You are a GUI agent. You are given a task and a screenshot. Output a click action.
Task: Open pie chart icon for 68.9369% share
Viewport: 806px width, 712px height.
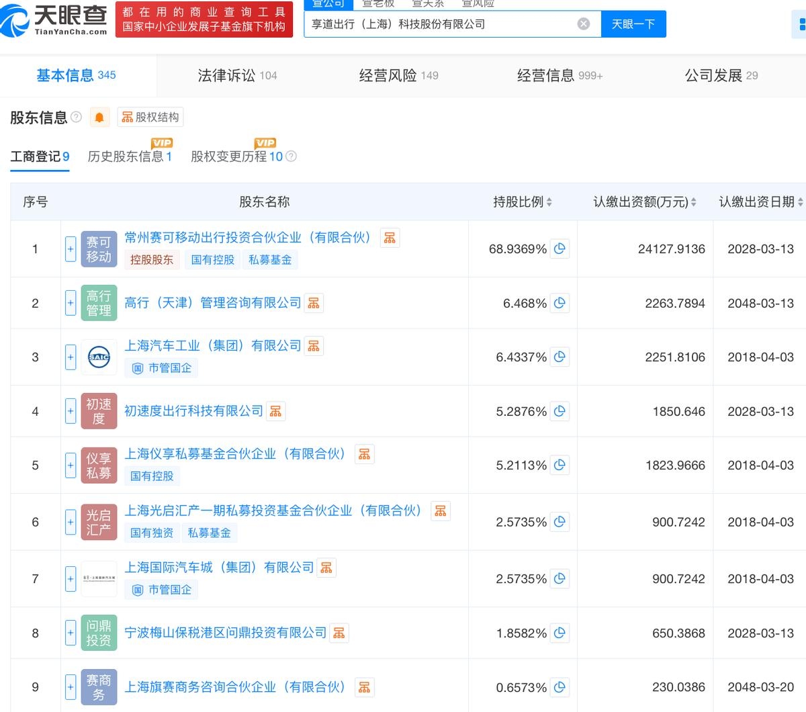[x=559, y=249]
